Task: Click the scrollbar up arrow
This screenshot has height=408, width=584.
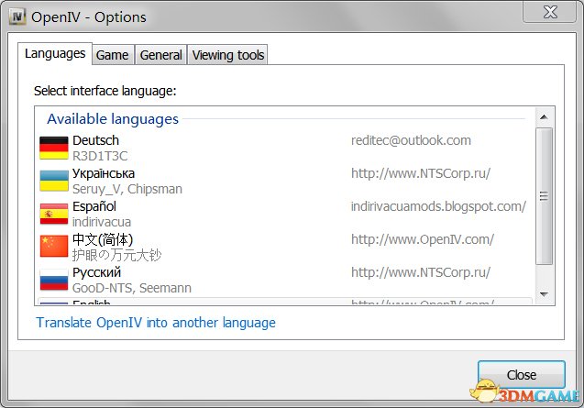Action: coord(544,117)
